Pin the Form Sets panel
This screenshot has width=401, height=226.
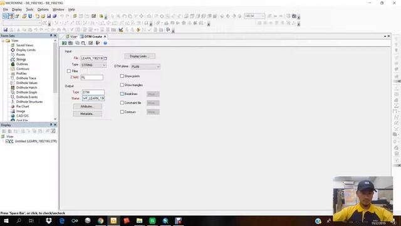[x=51, y=36]
